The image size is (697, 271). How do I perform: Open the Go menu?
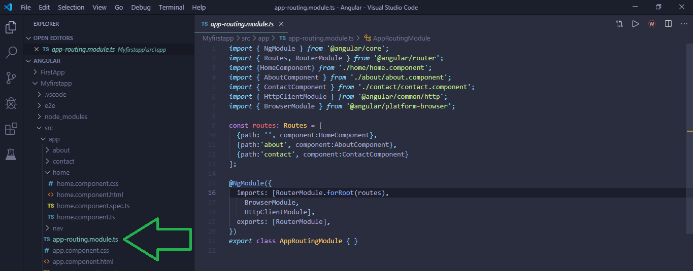119,7
